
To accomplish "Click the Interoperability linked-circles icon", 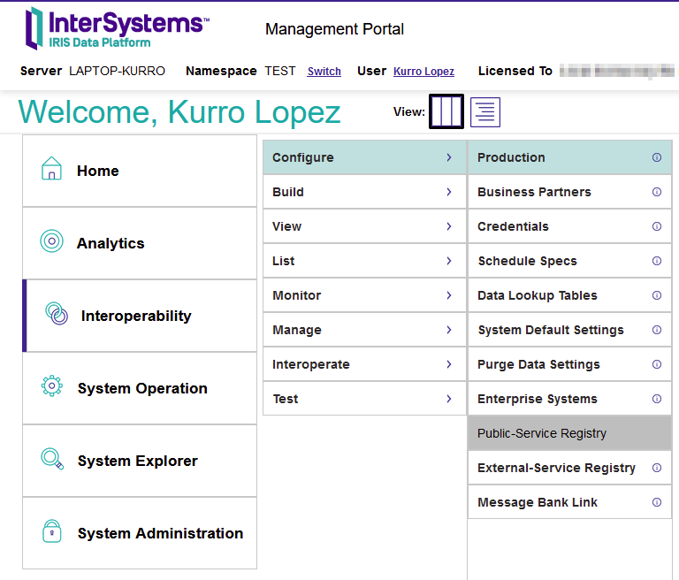I will point(57,314).
